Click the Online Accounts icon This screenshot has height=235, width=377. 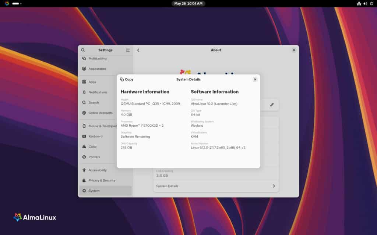pos(84,113)
